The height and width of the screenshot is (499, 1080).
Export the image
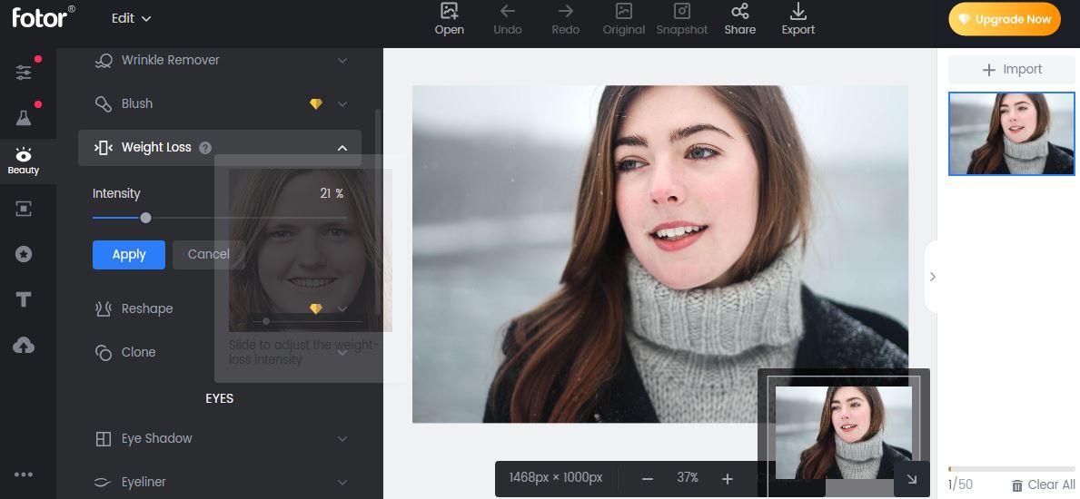point(798,19)
